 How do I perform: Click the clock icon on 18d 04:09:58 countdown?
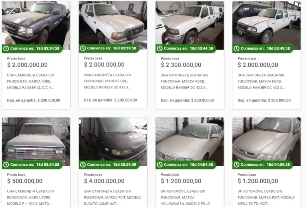tap(237, 165)
